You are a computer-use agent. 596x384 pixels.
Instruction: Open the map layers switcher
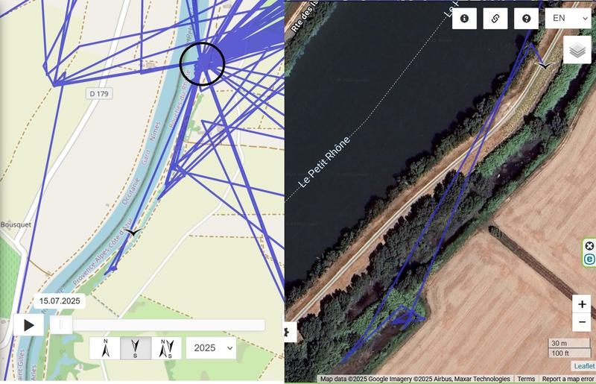click(577, 50)
